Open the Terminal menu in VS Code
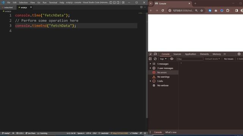This screenshot has height=136, width=243. point(53,3)
